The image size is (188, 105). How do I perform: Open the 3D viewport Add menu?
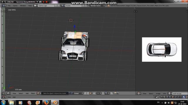click(x=27, y=93)
